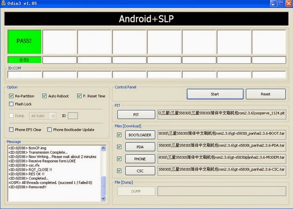The image size is (293, 209).
Task: Click the green 0:53 progress bar
Action: click(x=25, y=60)
